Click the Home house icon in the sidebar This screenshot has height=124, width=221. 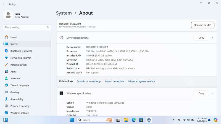tap(6, 37)
